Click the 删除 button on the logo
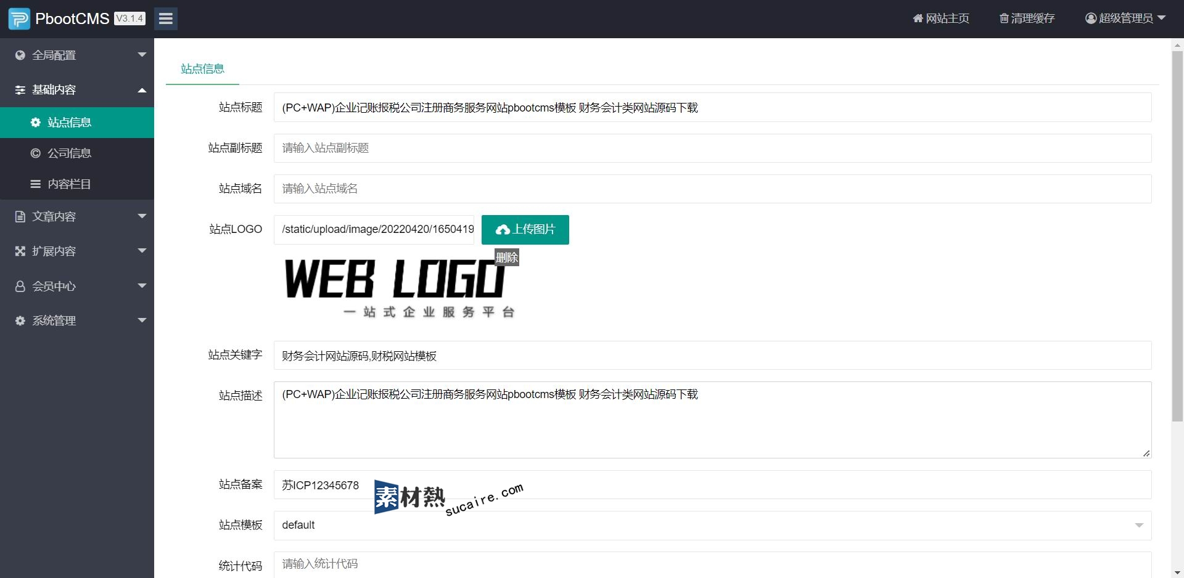 tap(507, 258)
